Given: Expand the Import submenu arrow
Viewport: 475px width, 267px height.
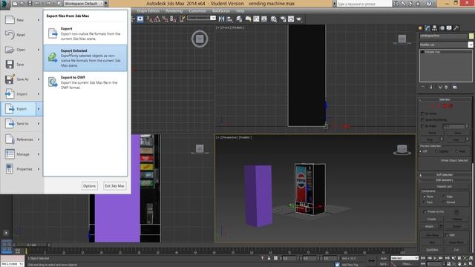Looking at the screenshot, I should (x=39, y=94).
